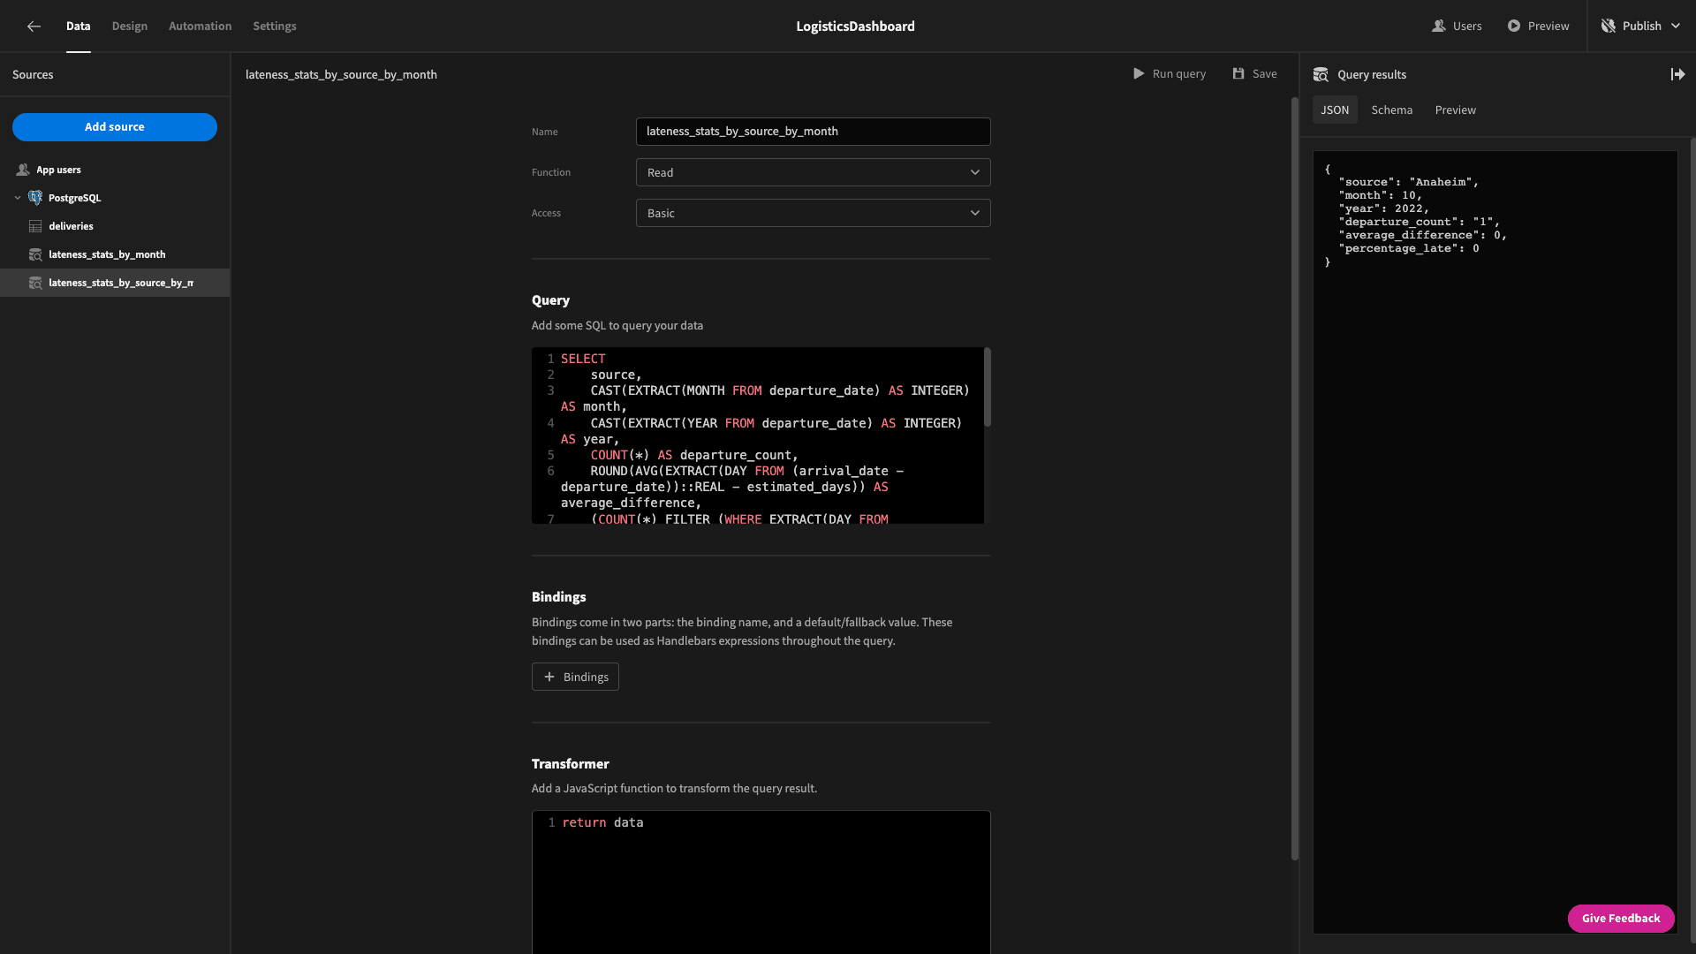
Task: Open the Access Basic dropdown
Action: coord(813,213)
